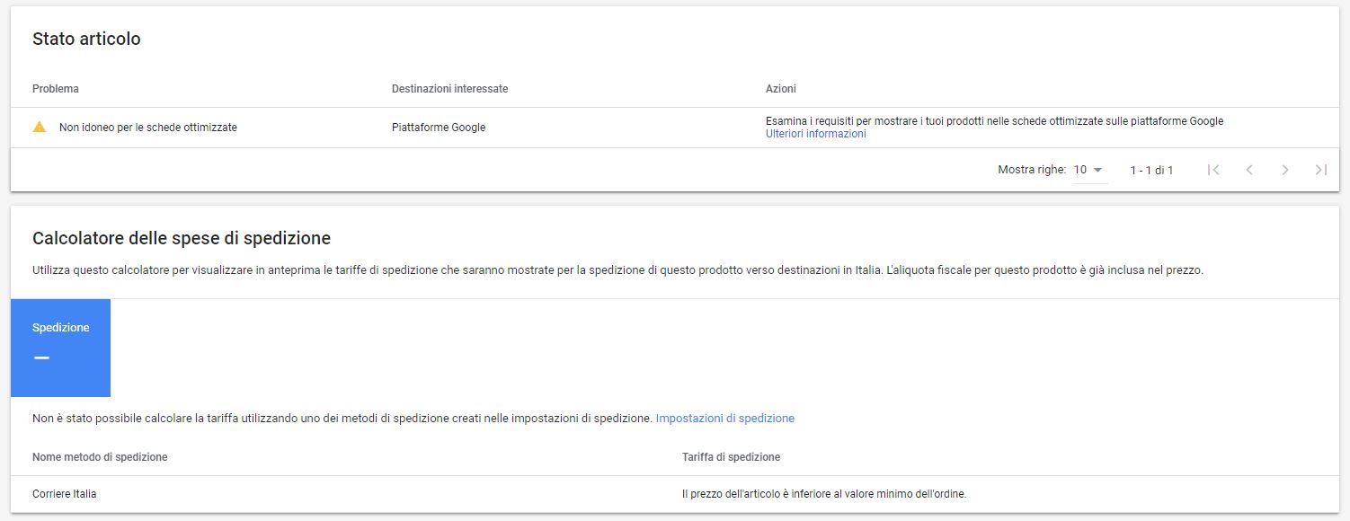Click the Destinazioni interessate column header

tap(449, 89)
